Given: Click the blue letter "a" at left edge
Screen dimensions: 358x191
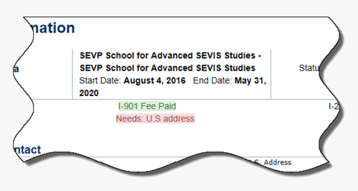Looking at the screenshot, I should pyautogui.click(x=16, y=69).
